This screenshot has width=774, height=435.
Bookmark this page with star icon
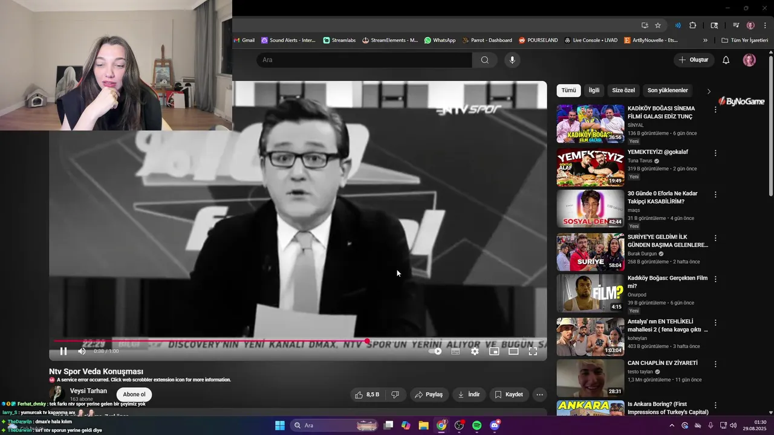[x=658, y=25]
